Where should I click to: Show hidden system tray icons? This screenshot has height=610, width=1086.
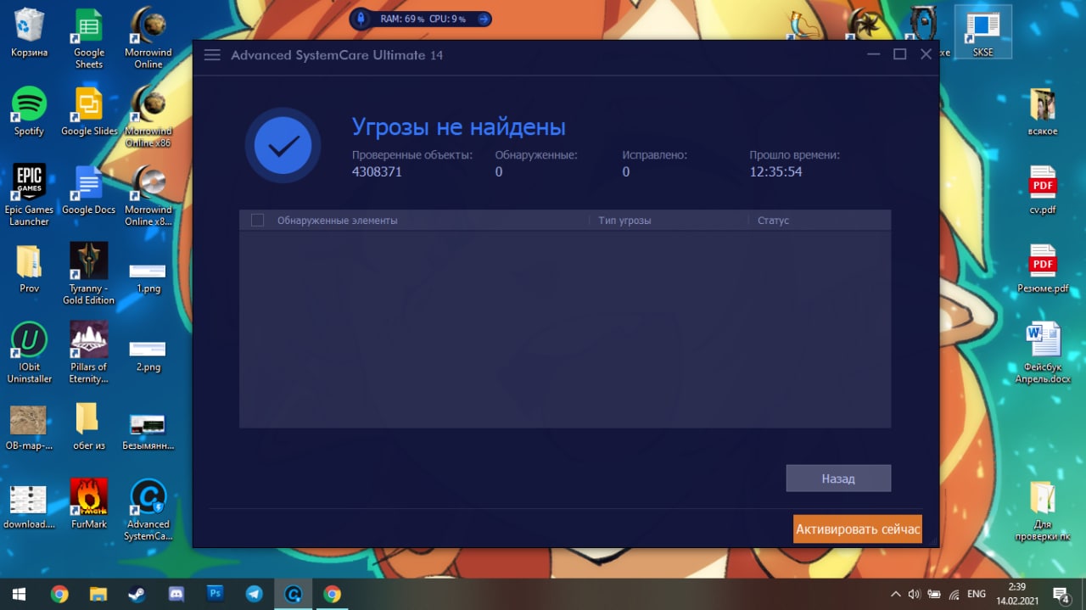(895, 594)
